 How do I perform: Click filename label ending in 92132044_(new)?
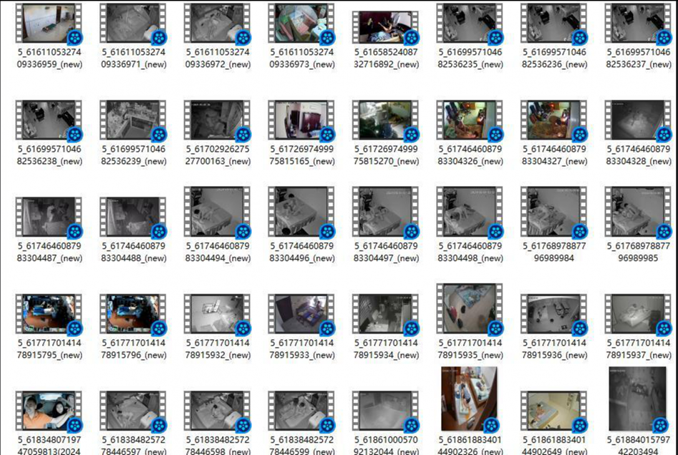[385, 446]
